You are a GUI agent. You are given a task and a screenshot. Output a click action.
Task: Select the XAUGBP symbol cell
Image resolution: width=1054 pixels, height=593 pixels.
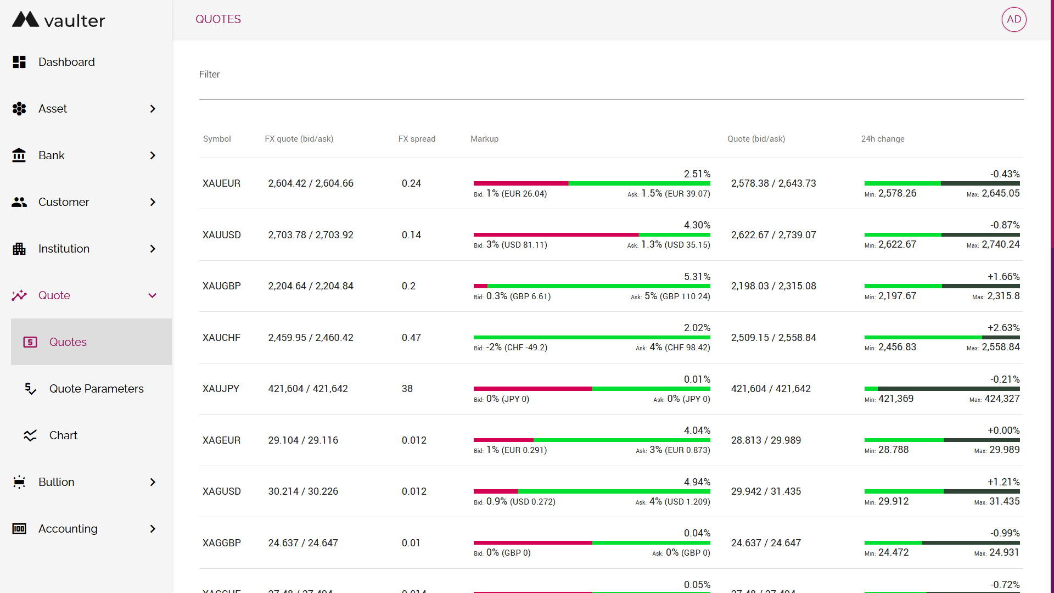[222, 286]
